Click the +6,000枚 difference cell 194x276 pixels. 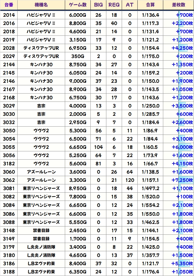pos(178,147)
